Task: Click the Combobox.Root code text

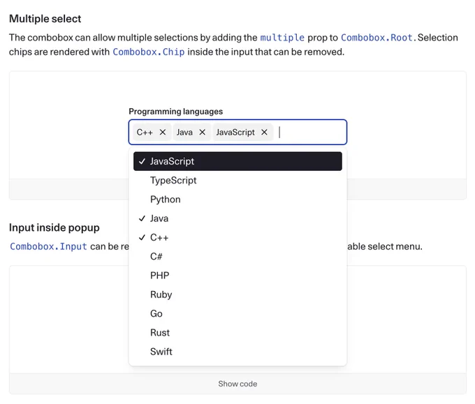Action: [377, 38]
